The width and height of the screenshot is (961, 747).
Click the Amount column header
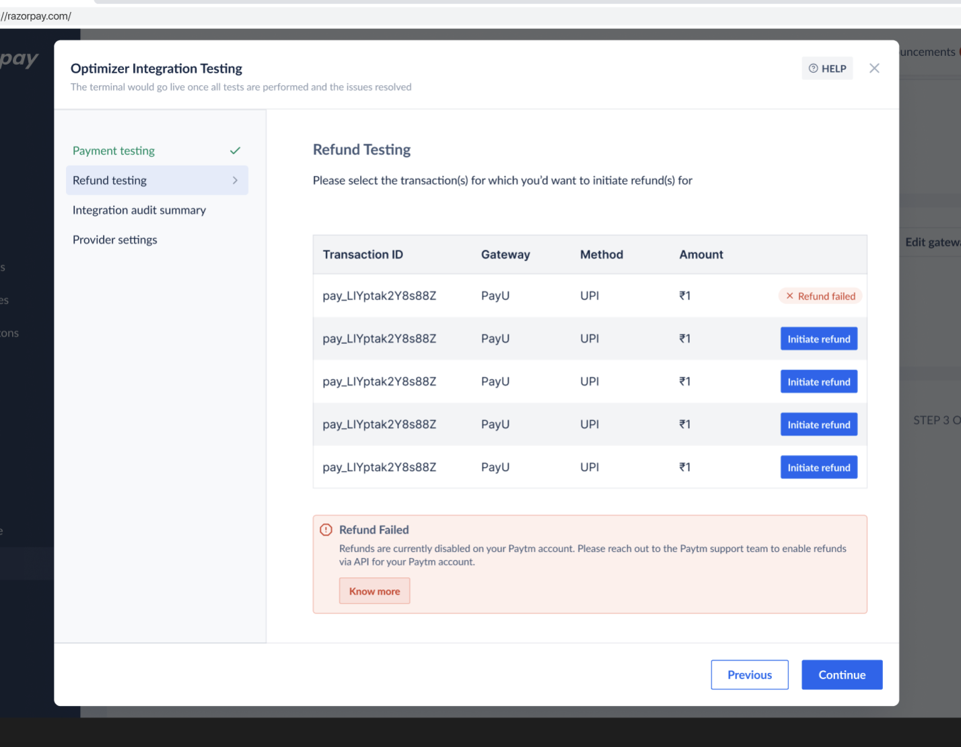click(701, 254)
